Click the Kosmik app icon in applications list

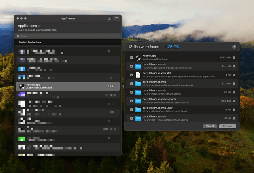(x=22, y=86)
